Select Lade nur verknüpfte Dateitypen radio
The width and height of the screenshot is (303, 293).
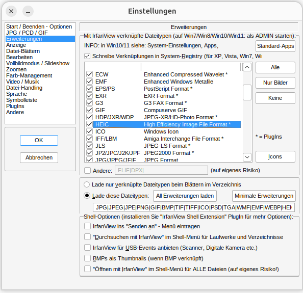tap(87, 184)
